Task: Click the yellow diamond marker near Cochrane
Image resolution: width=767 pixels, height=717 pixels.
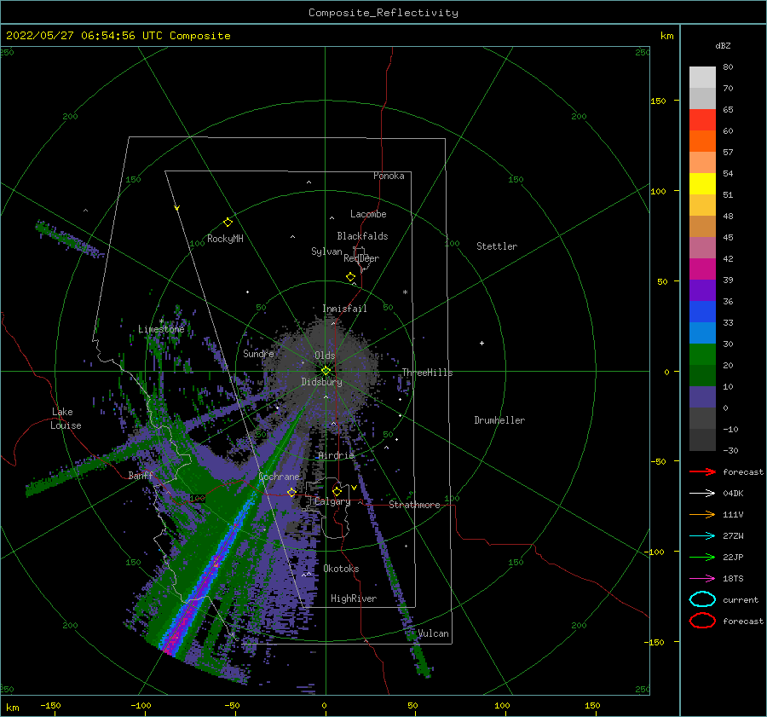Action: tap(291, 493)
